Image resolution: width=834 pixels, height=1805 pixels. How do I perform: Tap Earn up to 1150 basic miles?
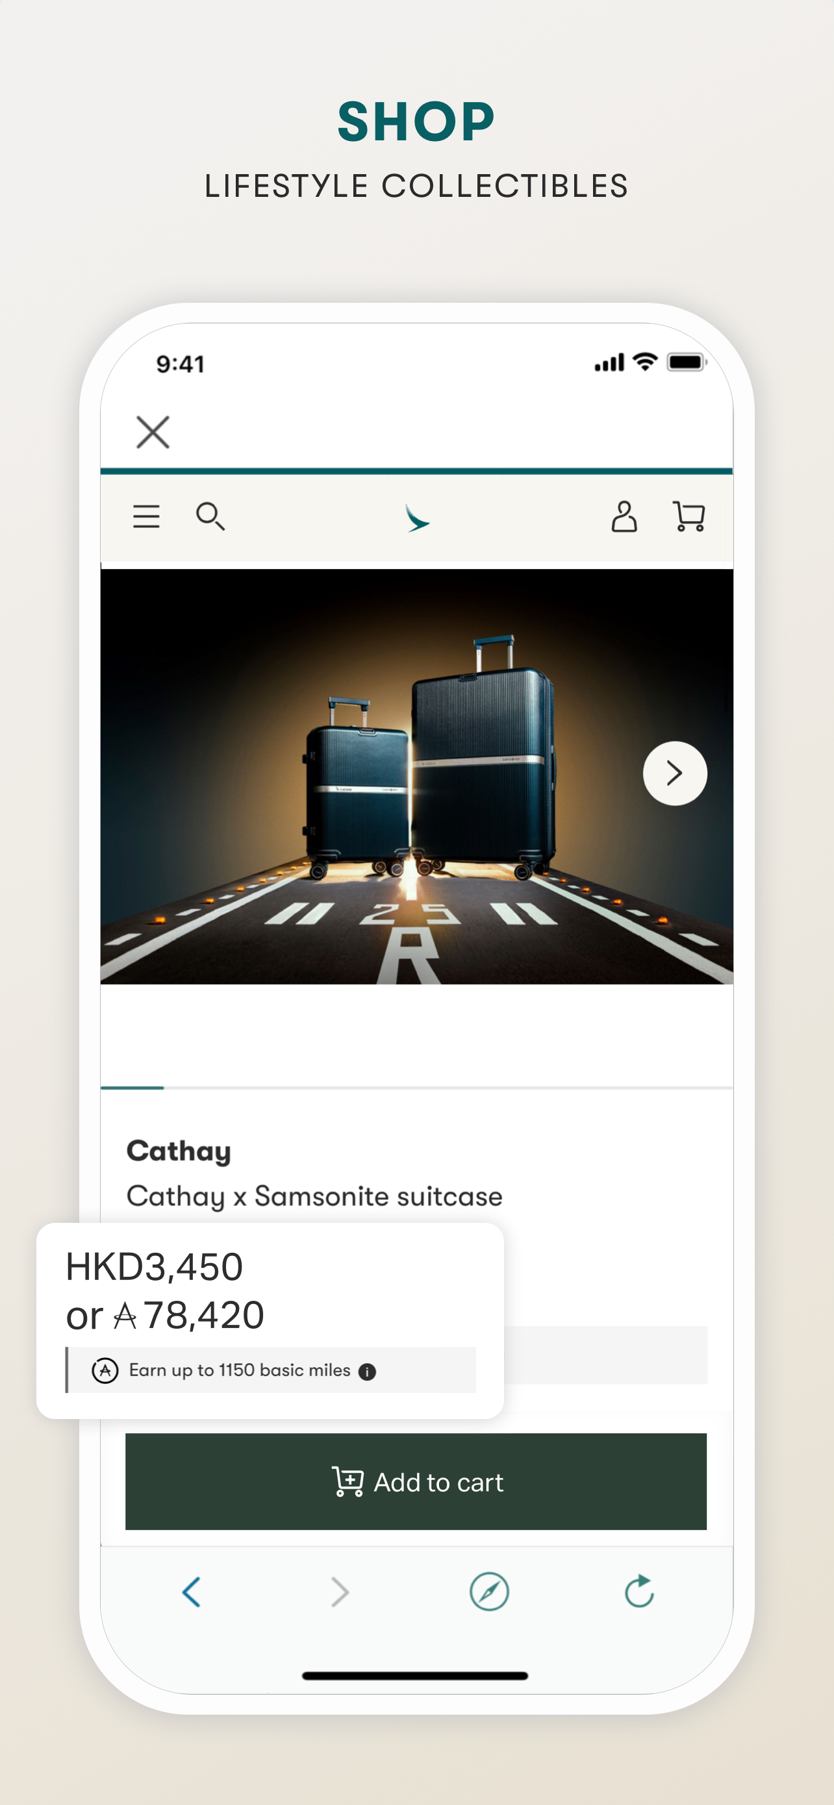point(240,1370)
